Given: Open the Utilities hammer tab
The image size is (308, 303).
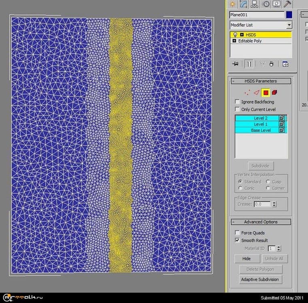Looking at the screenshot, I should tap(287, 4).
